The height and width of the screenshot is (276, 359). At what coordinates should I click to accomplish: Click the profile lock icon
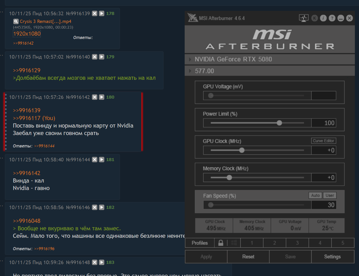[x=221, y=243]
